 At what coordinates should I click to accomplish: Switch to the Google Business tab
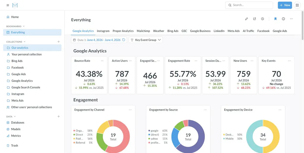coord(200,31)
